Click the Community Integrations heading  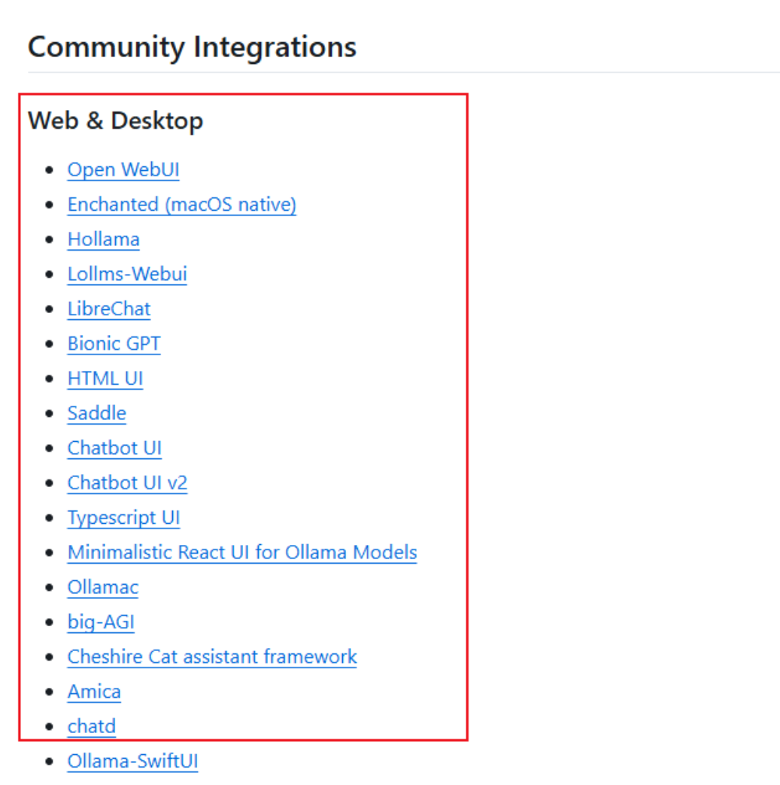pyautogui.click(x=192, y=47)
